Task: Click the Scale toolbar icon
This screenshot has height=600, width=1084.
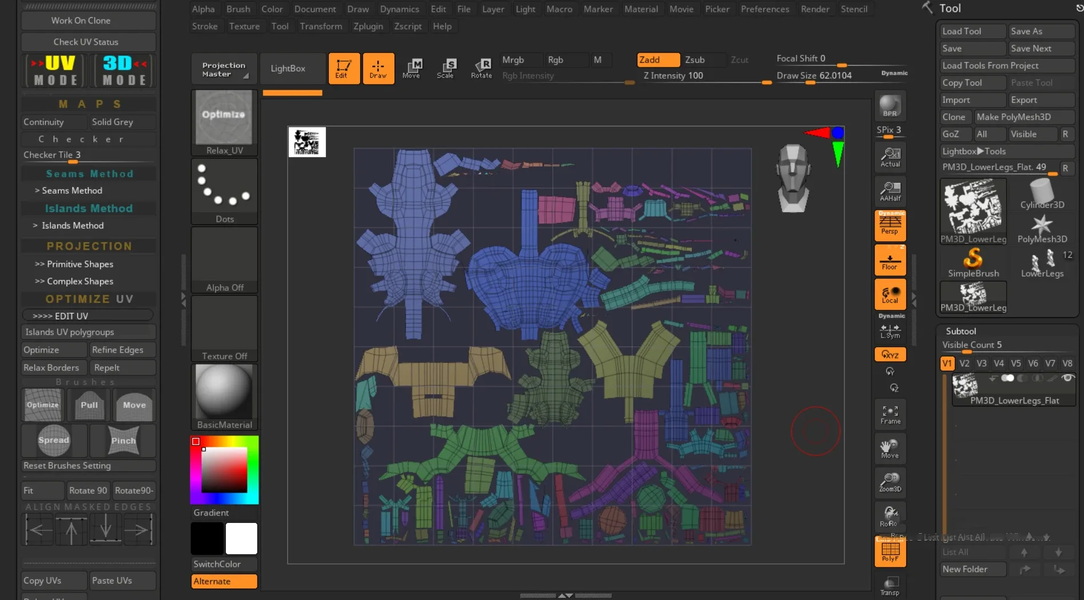Action: click(x=447, y=68)
